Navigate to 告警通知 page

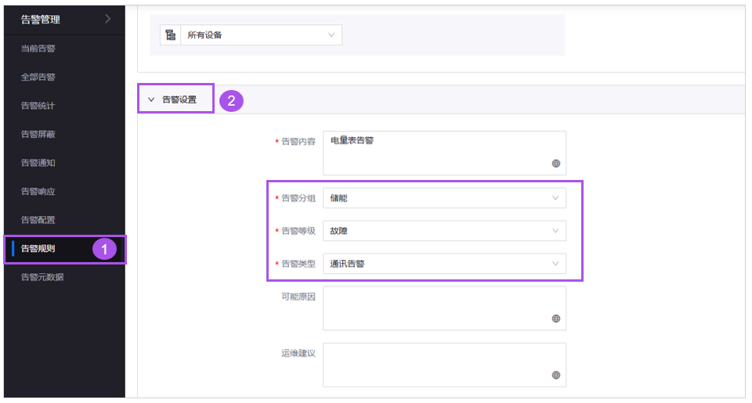pos(38,163)
